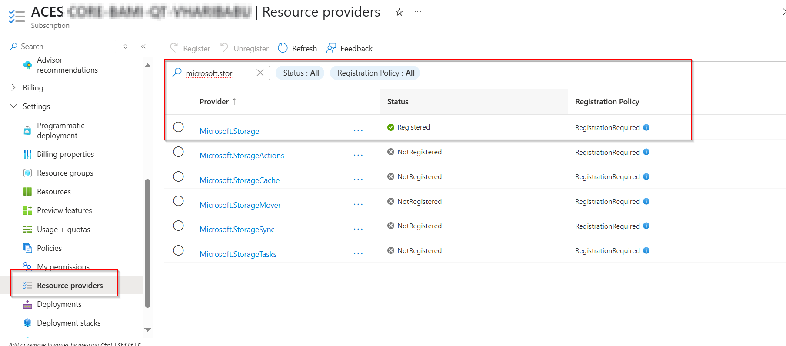This screenshot has width=786, height=346.
Task: Select the Microsoft.StorageCache radio button
Action: [178, 176]
